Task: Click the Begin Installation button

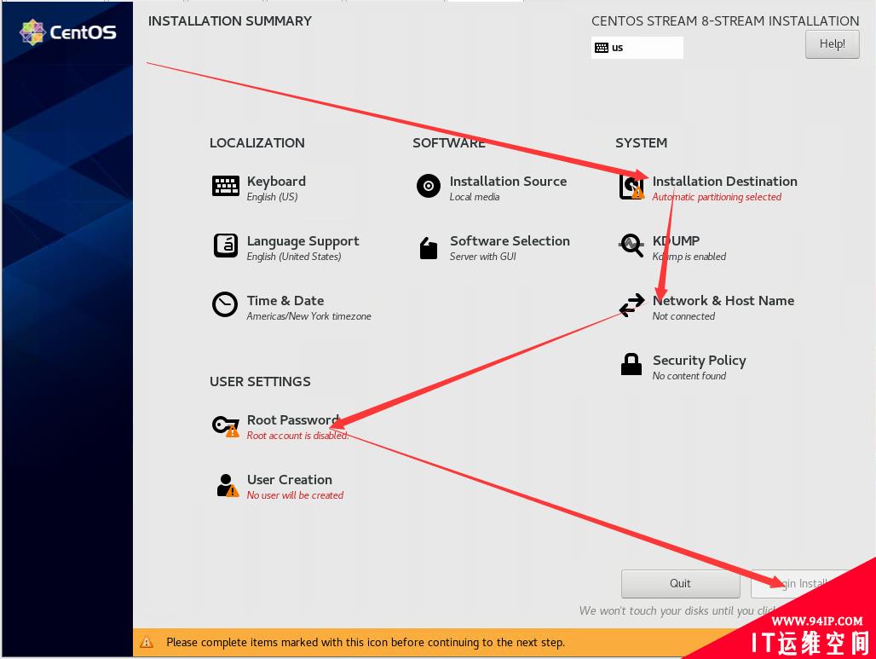Action: tap(804, 583)
